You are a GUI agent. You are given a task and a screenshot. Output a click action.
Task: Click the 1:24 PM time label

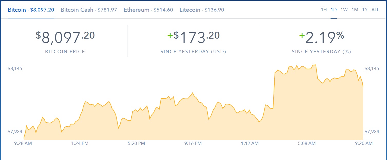[80, 143]
